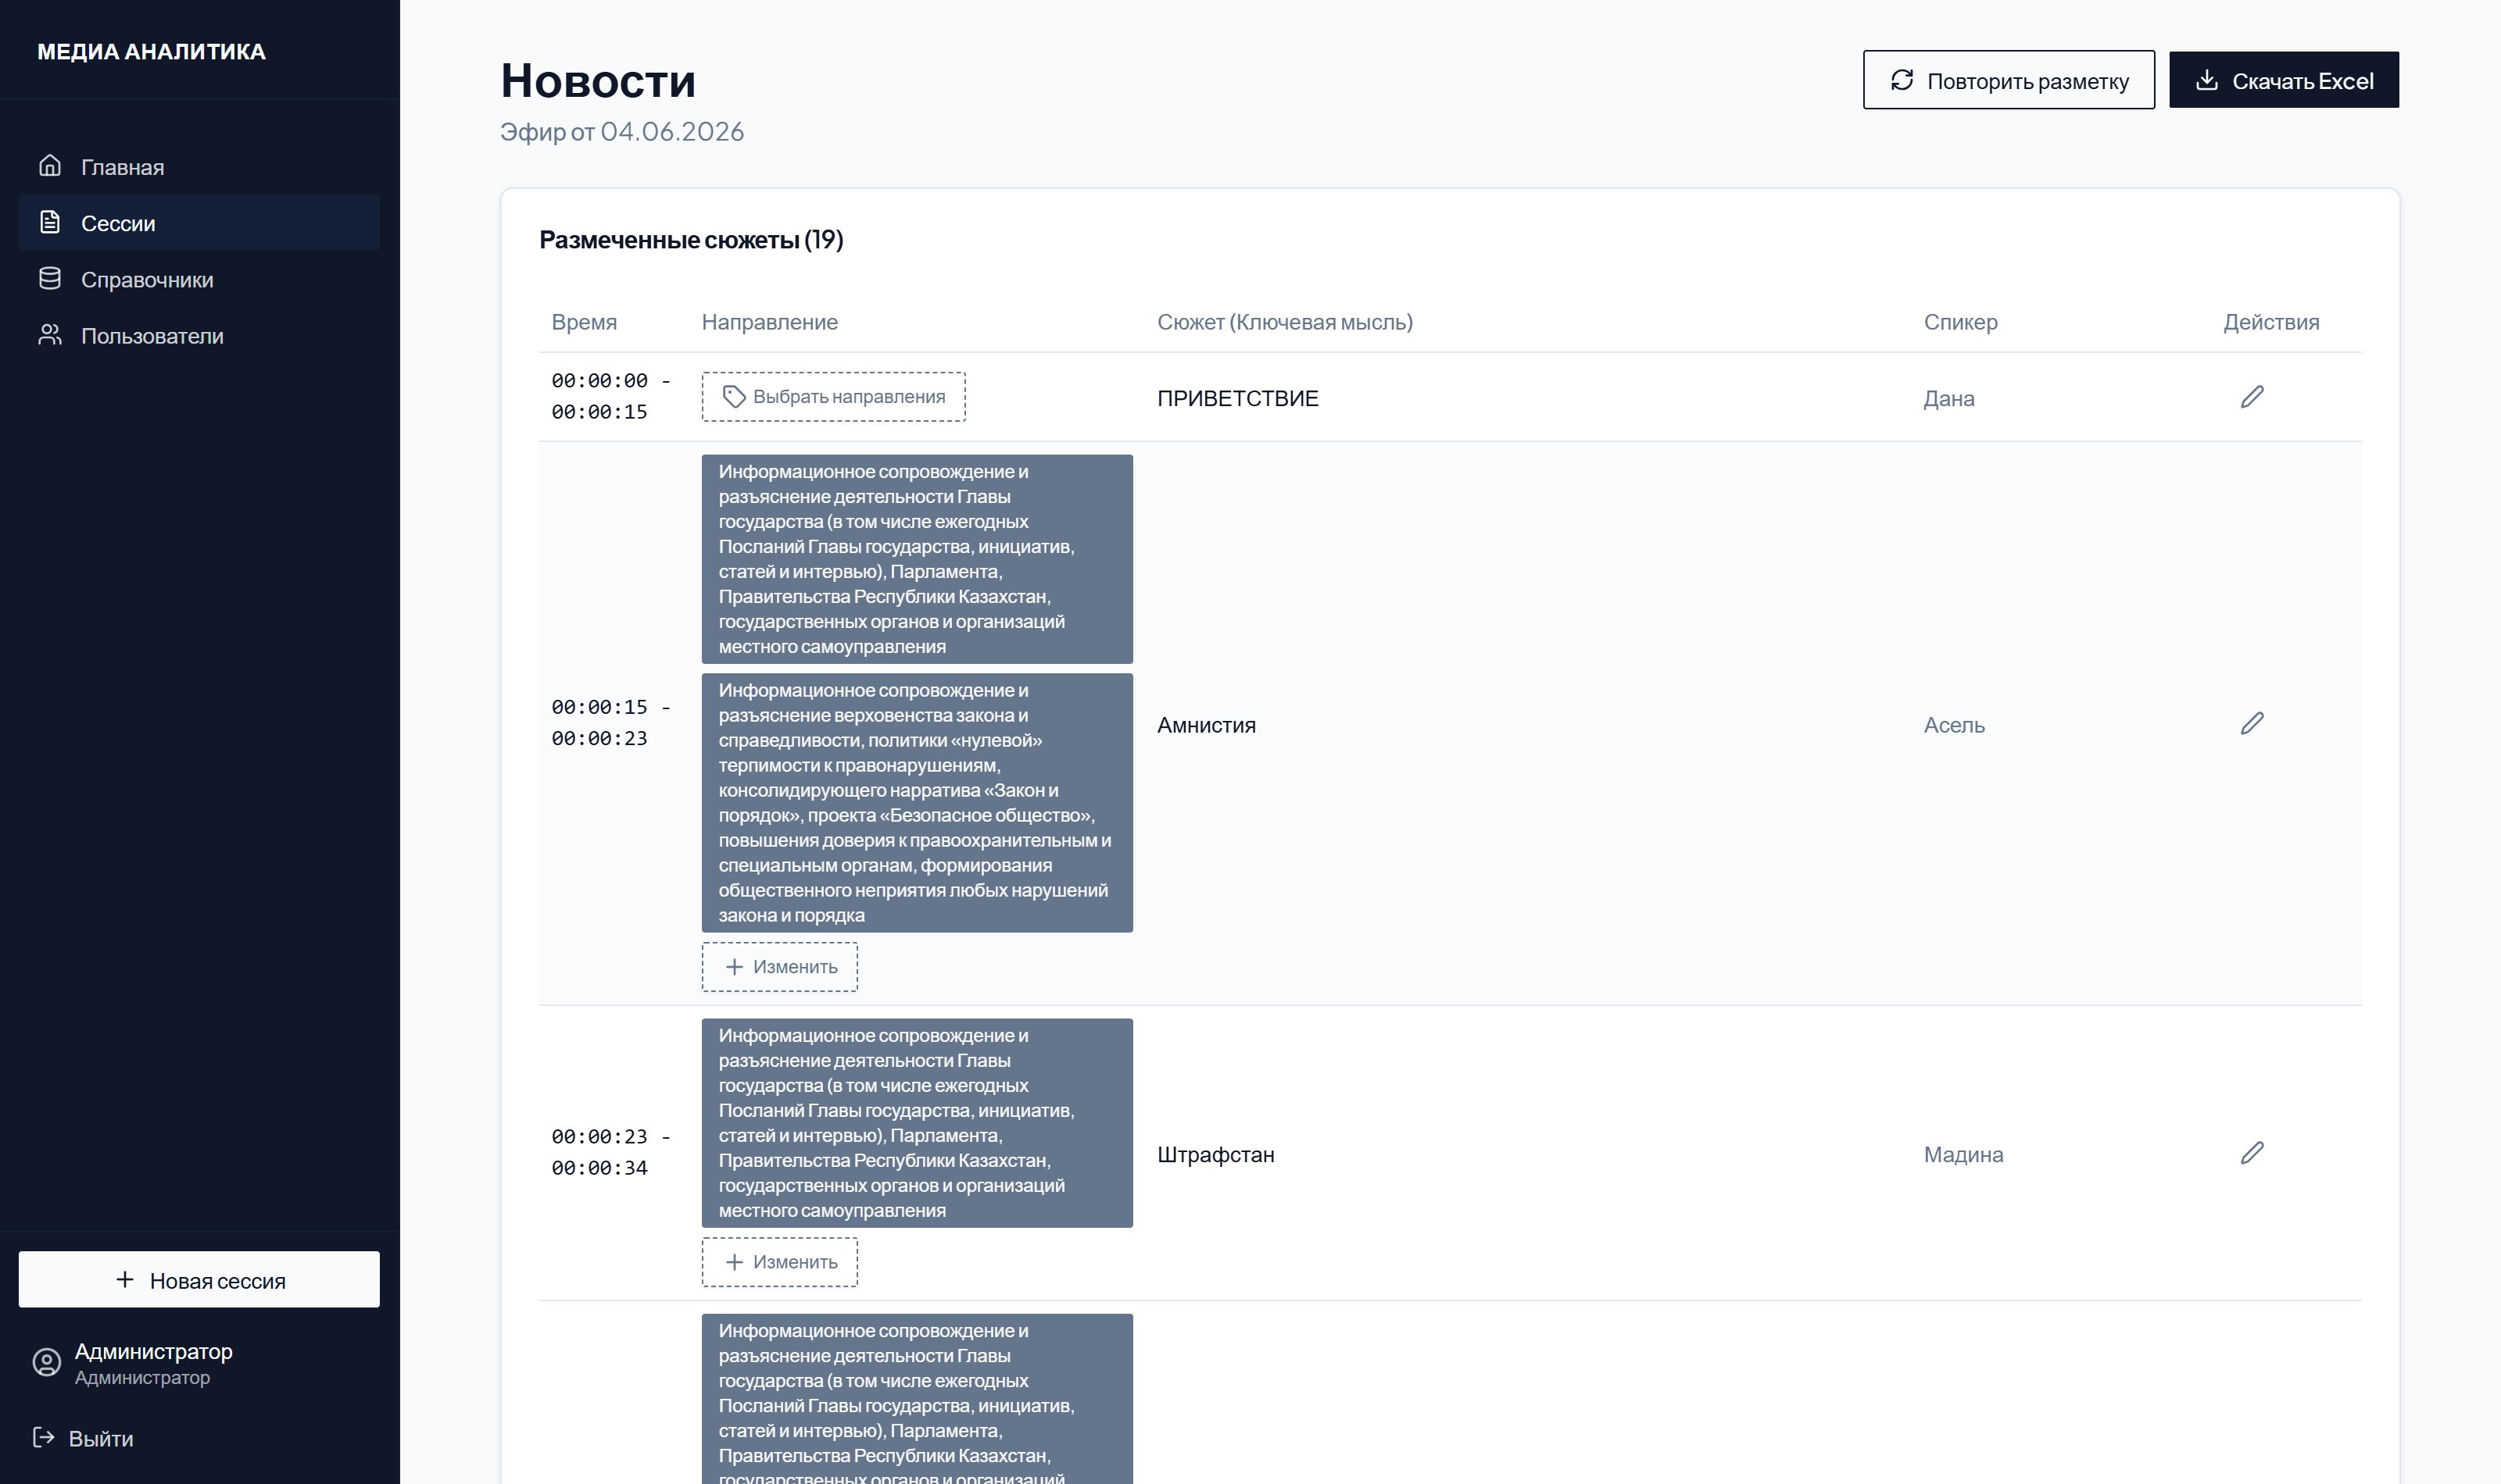Click the Амнистия story text
Image resolution: width=2501 pixels, height=1484 pixels.
point(1207,725)
